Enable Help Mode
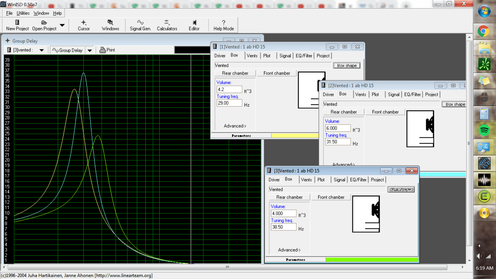The image size is (496, 279). [x=223, y=25]
